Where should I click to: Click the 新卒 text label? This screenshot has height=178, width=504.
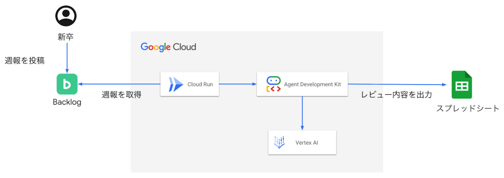coord(66,37)
